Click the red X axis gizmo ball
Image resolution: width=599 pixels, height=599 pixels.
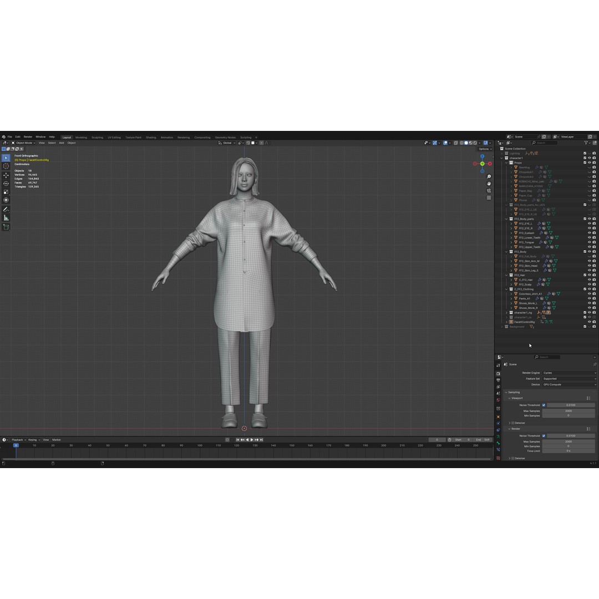coord(490,164)
